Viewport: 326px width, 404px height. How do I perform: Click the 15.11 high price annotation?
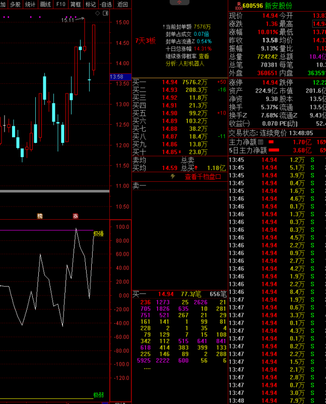tap(68, 20)
